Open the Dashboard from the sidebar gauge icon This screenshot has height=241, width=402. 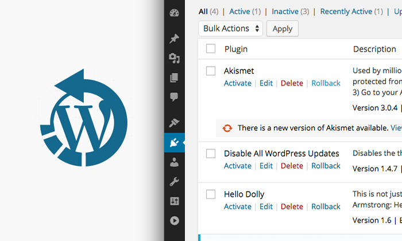[175, 13]
